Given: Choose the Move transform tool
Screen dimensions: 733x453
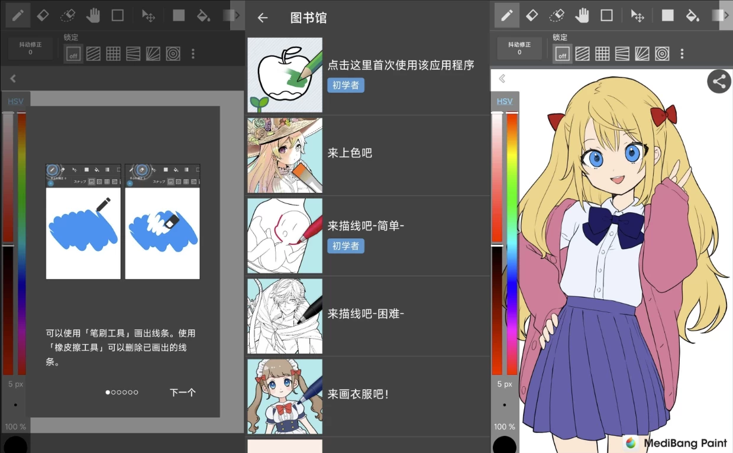Looking at the screenshot, I should (x=147, y=15).
